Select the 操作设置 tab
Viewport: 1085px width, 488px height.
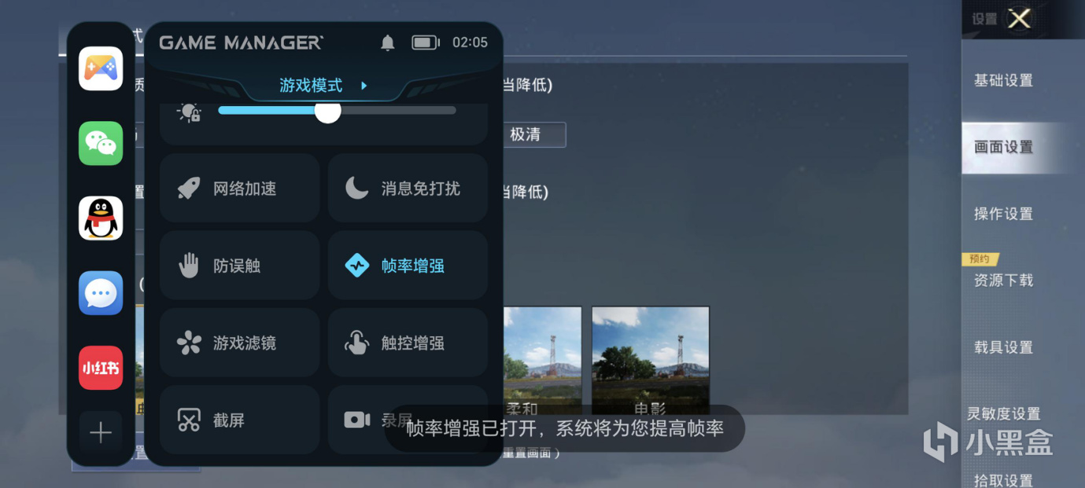pyautogui.click(x=1003, y=214)
